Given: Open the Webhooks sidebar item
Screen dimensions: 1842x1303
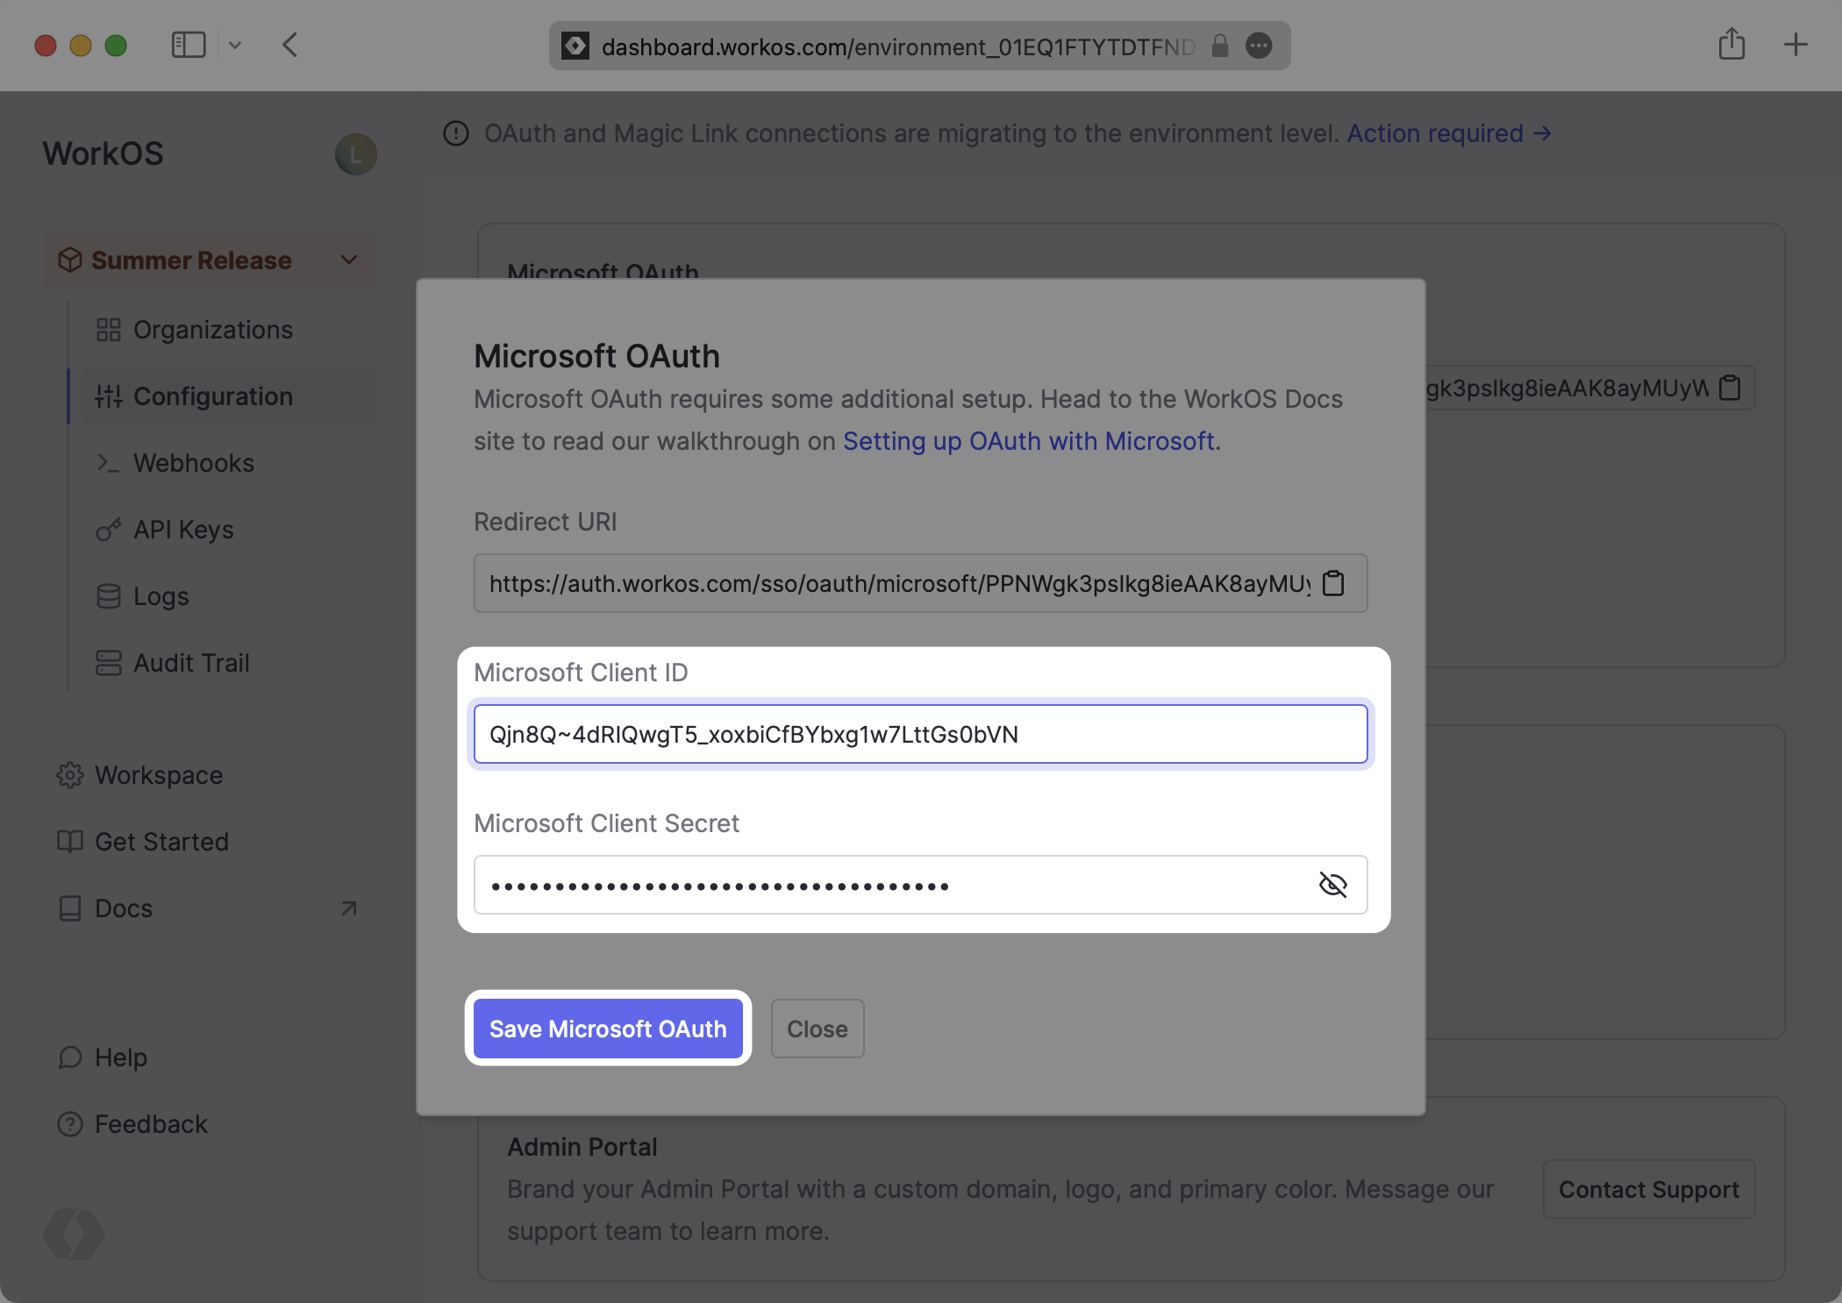Looking at the screenshot, I should pos(194,463).
